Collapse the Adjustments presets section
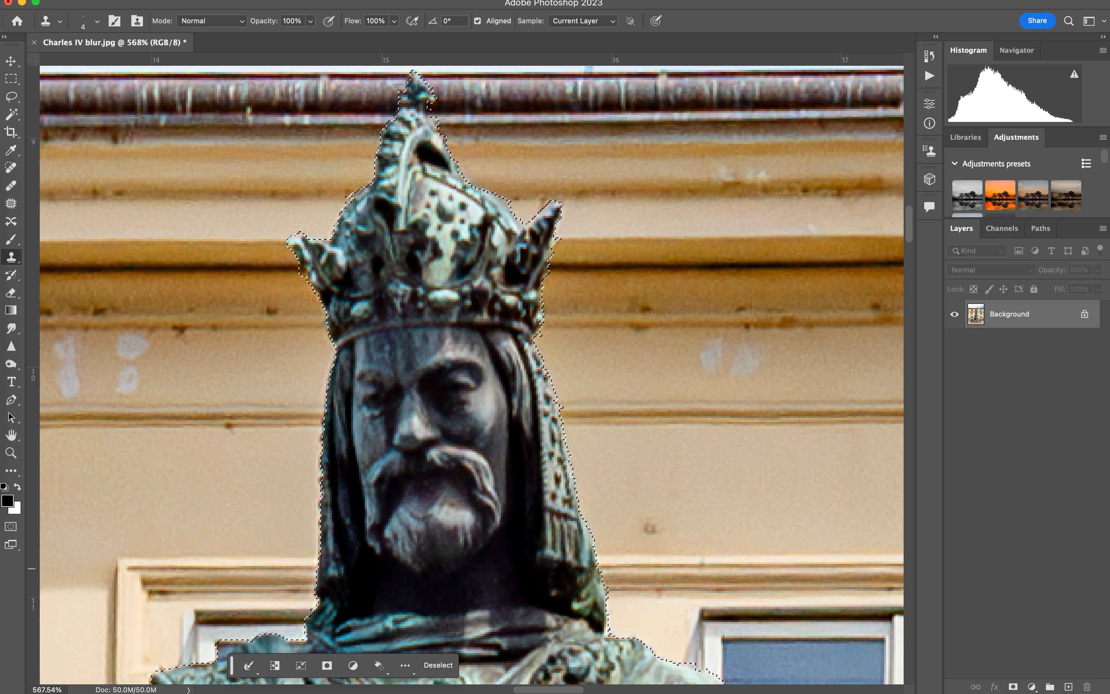Image resolution: width=1110 pixels, height=694 pixels. tap(955, 164)
